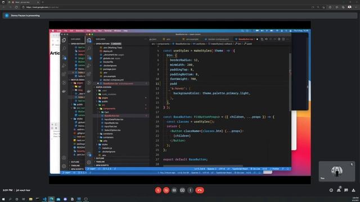Open Explorer icon in back VS Code window
Image resolution: width=360 pixels, height=202 pixels.
click(x=64, y=40)
